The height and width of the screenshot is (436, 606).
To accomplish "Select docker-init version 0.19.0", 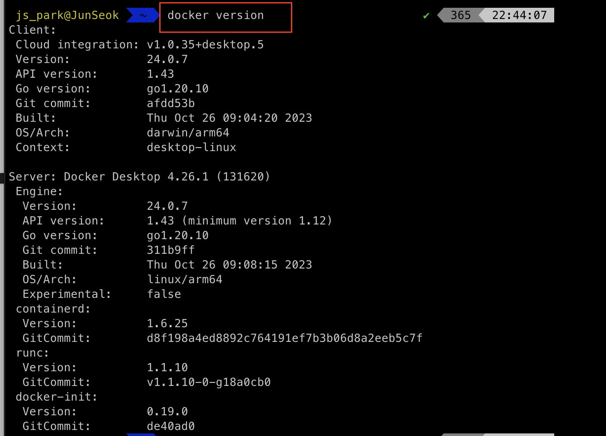I will (167, 412).
